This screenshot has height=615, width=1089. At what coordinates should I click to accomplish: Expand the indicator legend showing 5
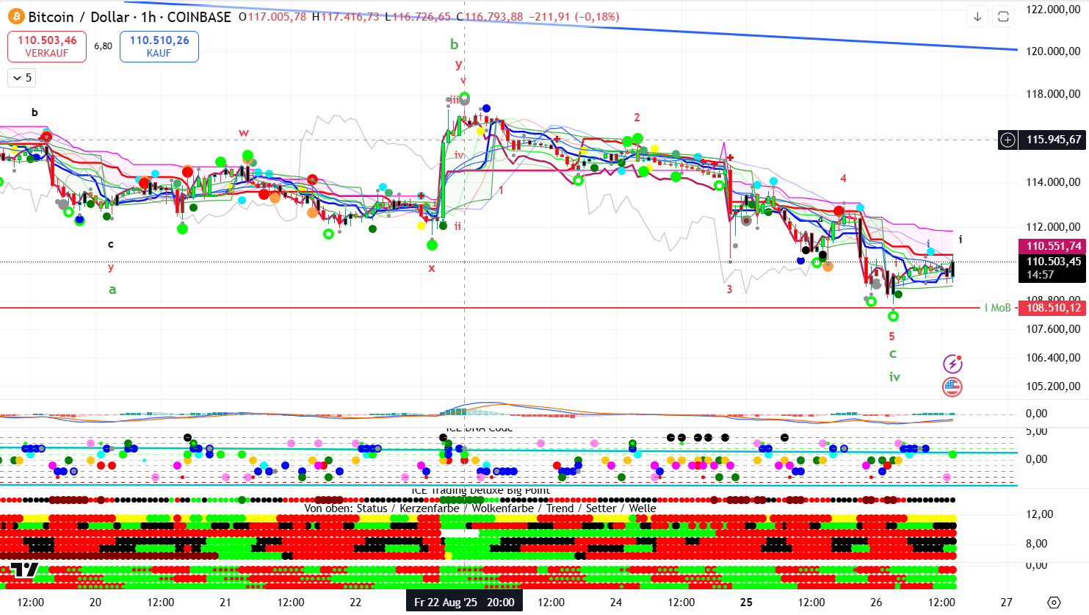click(22, 78)
